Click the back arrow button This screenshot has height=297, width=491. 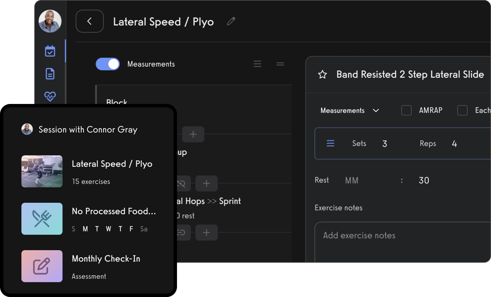(90, 21)
